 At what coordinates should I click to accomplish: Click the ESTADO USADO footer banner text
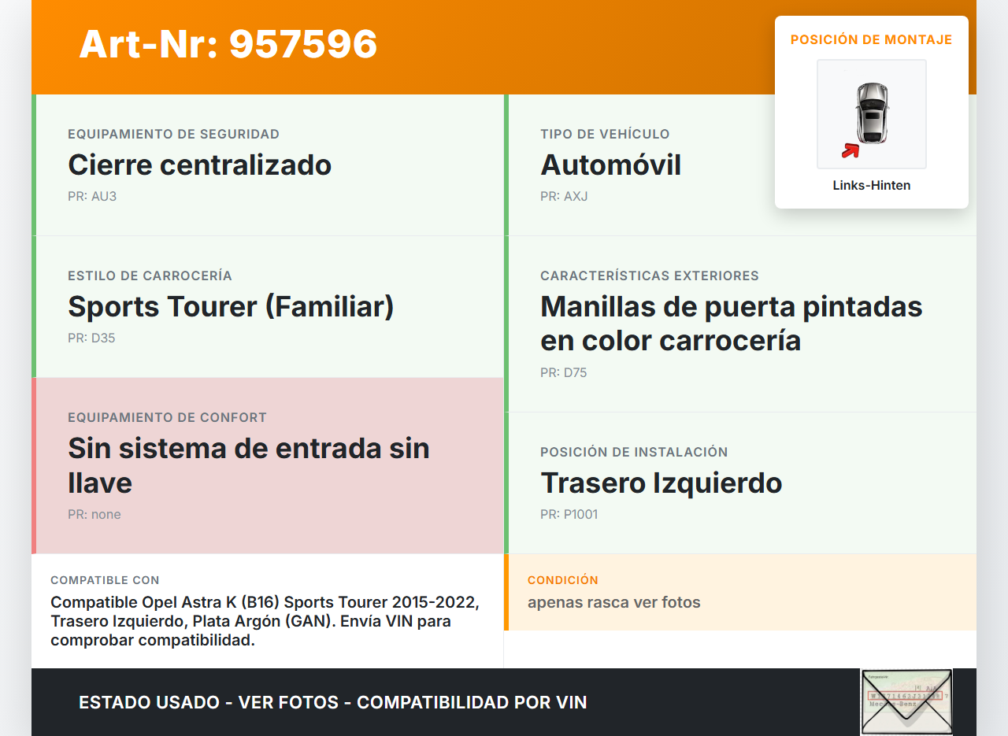(x=333, y=702)
